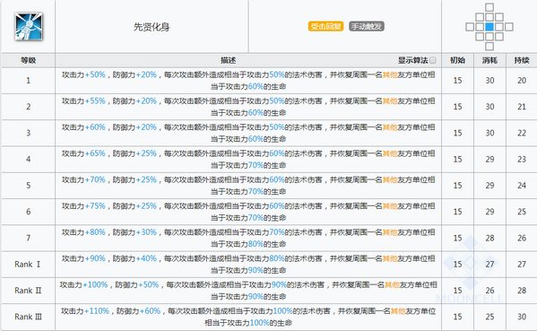Click the 等级 column header
537x331 pixels.
coord(28,60)
